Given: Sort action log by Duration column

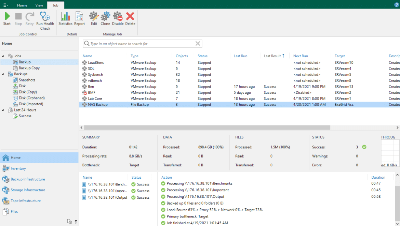Looking at the screenshot, I should pyautogui.click(x=378, y=178).
